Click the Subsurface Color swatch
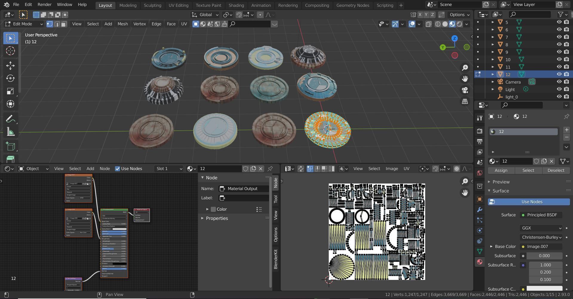 click(544, 289)
